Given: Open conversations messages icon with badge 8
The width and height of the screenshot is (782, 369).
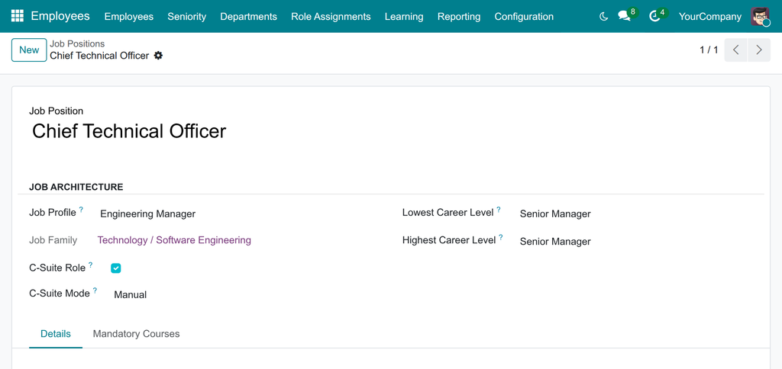Looking at the screenshot, I should [628, 15].
